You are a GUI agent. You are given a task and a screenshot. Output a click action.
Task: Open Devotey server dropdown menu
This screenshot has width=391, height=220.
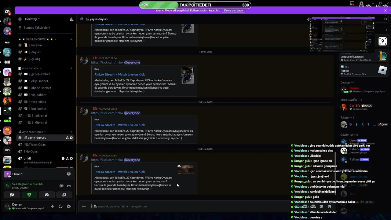pyautogui.click(x=33, y=19)
